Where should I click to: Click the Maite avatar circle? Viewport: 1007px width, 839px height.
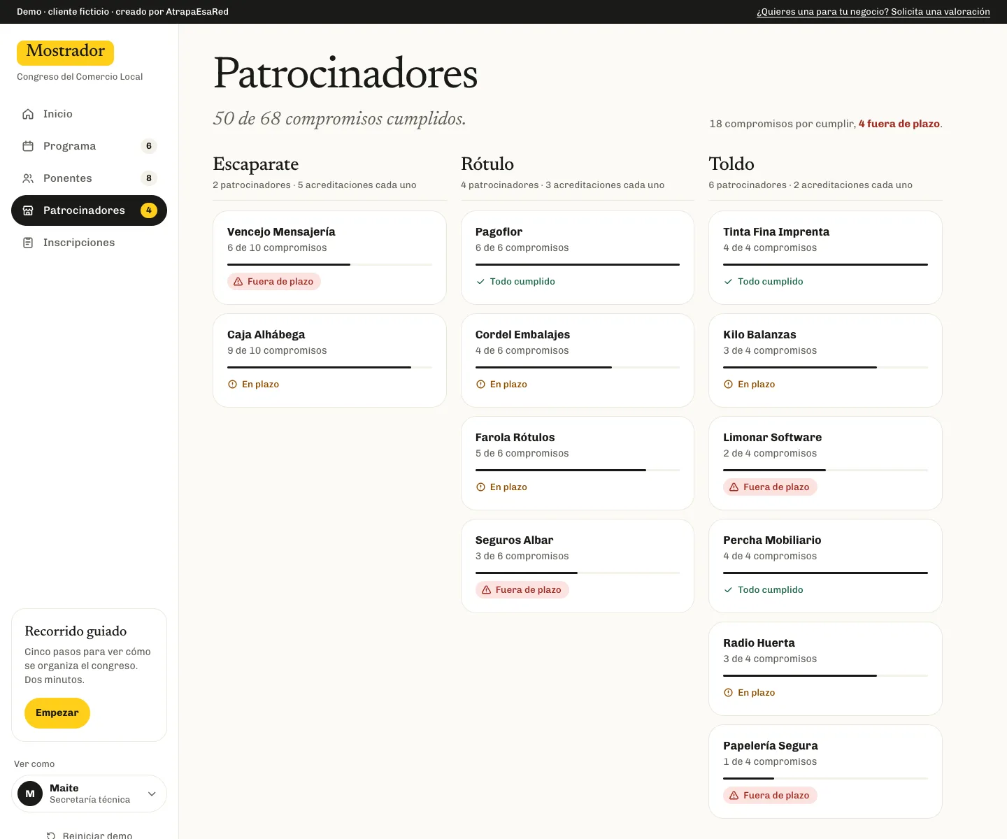(x=30, y=794)
